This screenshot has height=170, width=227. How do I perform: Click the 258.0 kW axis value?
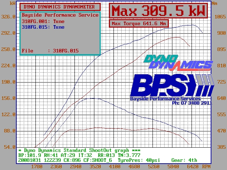pyautogui.click(x=9, y=50)
